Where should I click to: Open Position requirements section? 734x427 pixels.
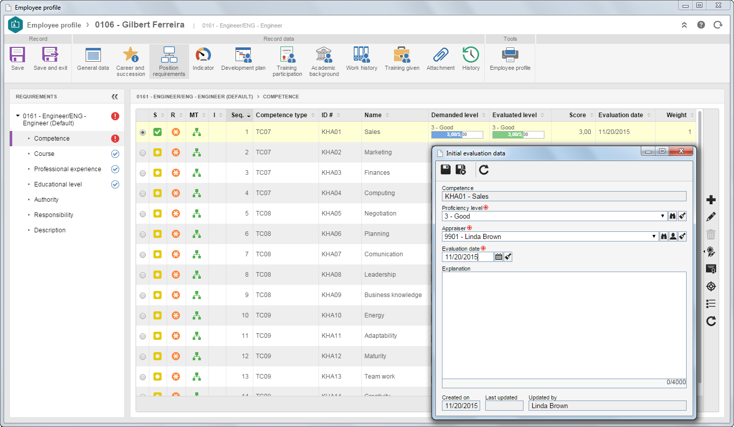(169, 55)
